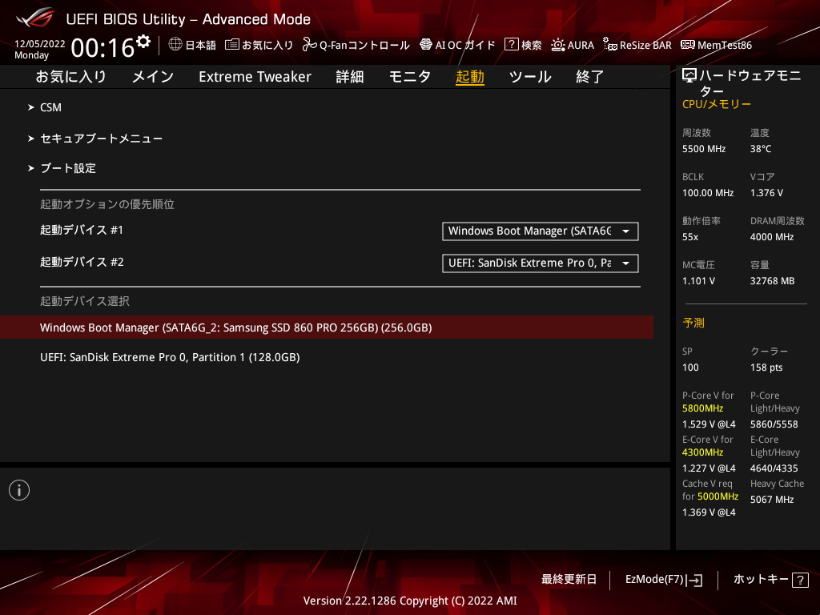Click the 5500 MHz frequency value
The width and height of the screenshot is (820, 615).
tap(704, 149)
